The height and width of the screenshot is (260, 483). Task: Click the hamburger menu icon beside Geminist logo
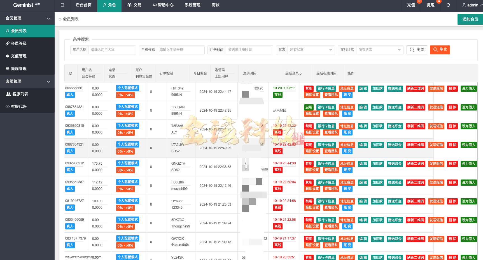coord(62,5)
